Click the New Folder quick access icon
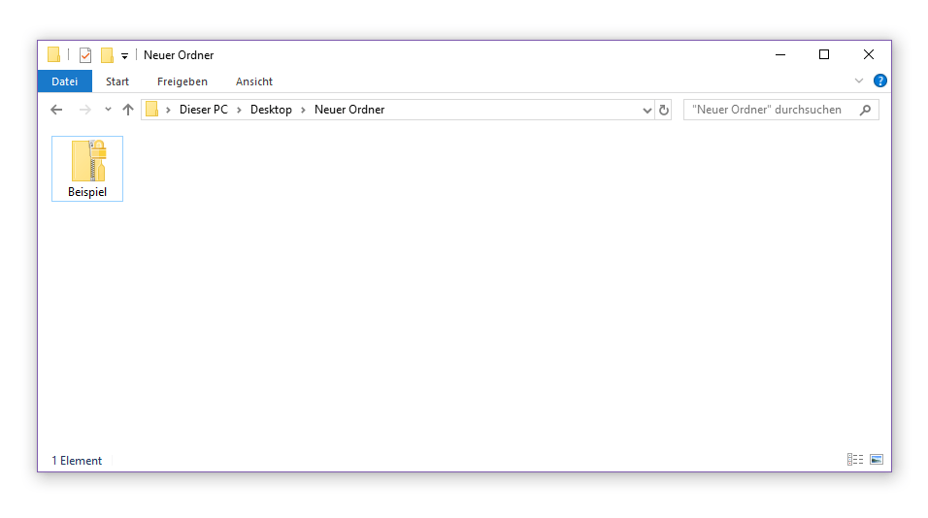This screenshot has height=518, width=928. click(x=107, y=55)
